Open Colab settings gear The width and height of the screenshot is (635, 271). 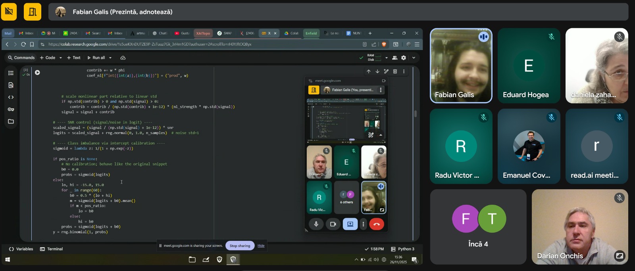pyautogui.click(x=404, y=58)
